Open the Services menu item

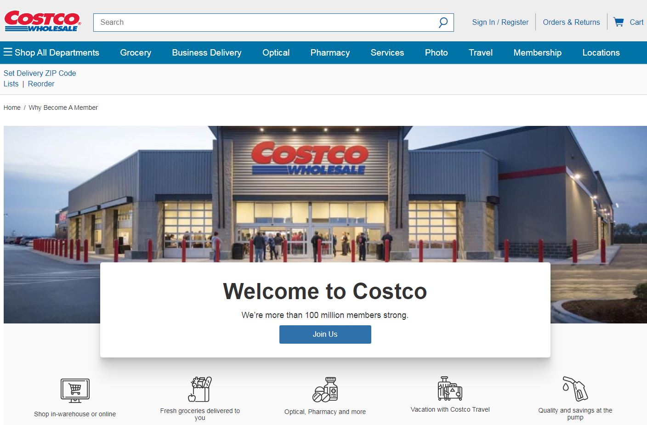(x=387, y=52)
